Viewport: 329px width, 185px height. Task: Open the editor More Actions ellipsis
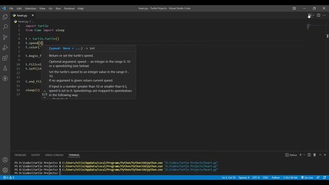pyautogui.click(x=324, y=15)
